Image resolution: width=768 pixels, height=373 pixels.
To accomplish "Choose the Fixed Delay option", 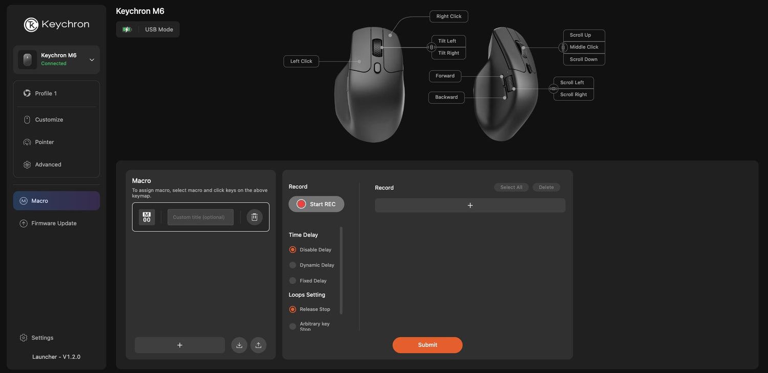I will click(293, 280).
